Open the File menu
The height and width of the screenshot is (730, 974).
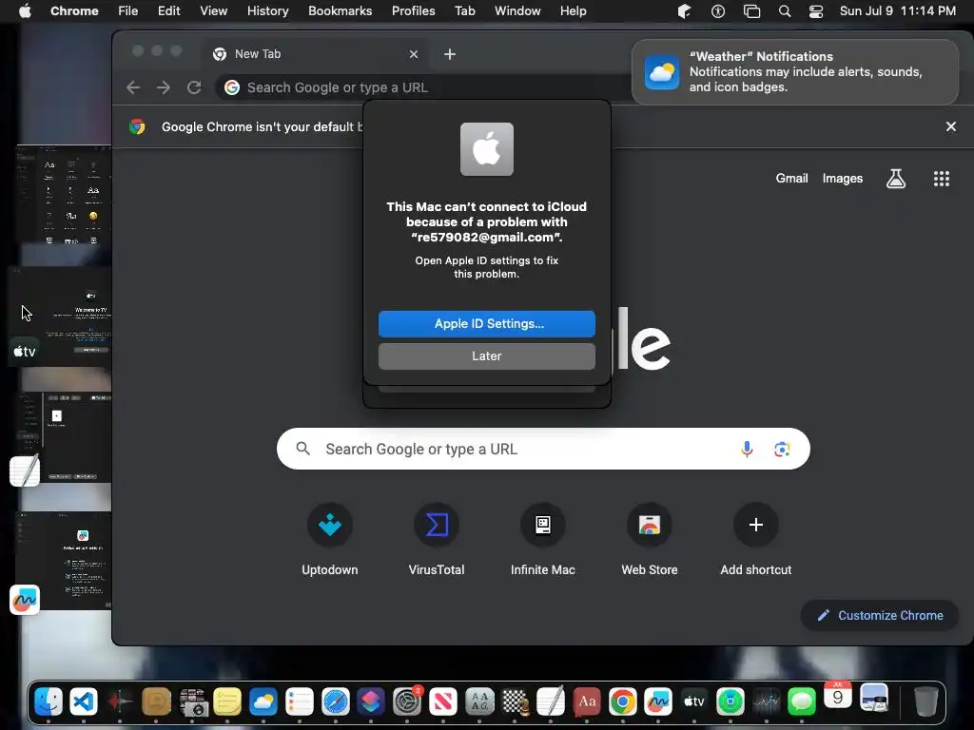point(128,11)
